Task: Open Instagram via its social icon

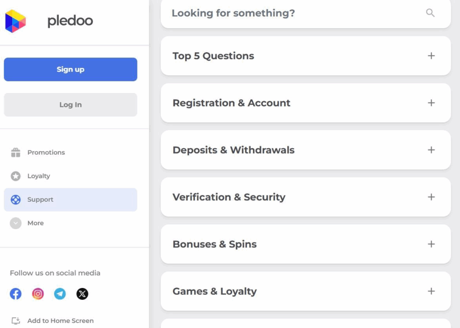Action: tap(38, 294)
